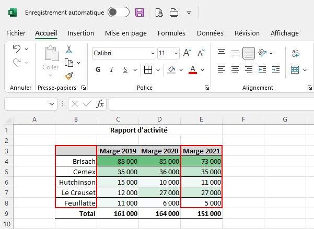This screenshot has height=229, width=314.
Task: Click the fill color paint bucket
Action: point(171,70)
